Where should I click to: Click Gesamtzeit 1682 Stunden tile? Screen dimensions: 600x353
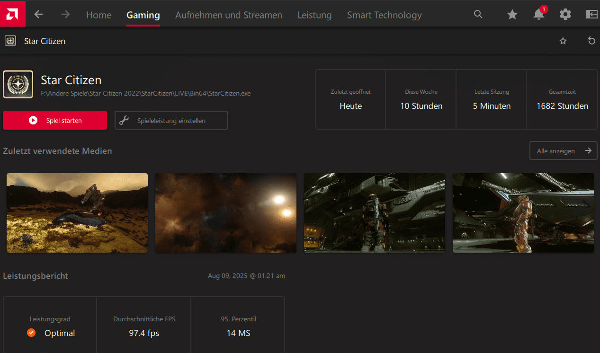point(562,99)
